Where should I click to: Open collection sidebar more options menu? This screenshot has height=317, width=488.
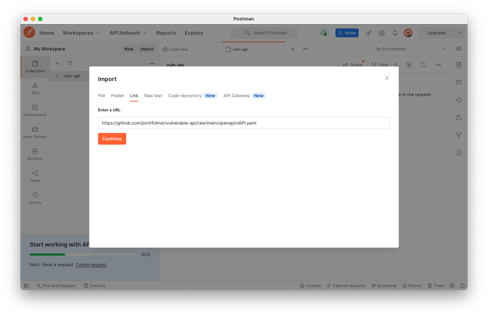click(152, 64)
